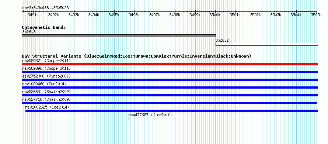Click the 3p26.2 band label
The image size is (328, 144).
[222, 41]
